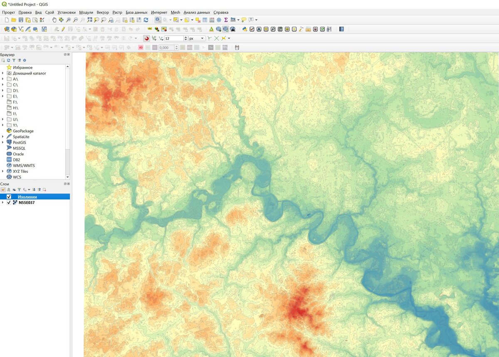Click the green triangle topology icon
This screenshot has width=499, height=357.
pos(211,29)
